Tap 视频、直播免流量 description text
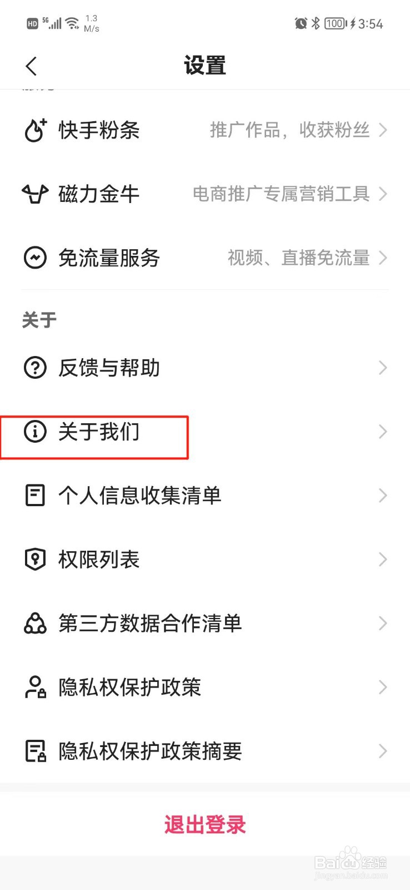410x890 pixels. tap(298, 258)
